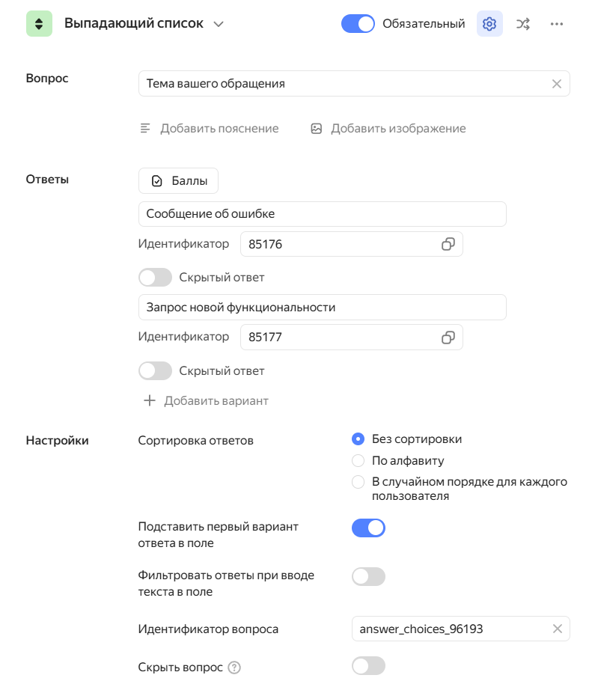The width and height of the screenshot is (592, 684).
Task: Copy identifier 85177 with the copy icon
Action: pyautogui.click(x=448, y=338)
